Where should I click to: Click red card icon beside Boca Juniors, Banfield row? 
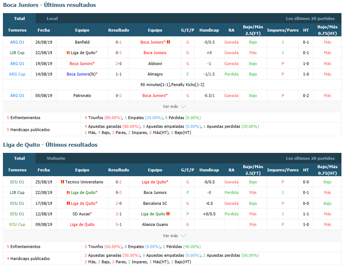pos(168,42)
